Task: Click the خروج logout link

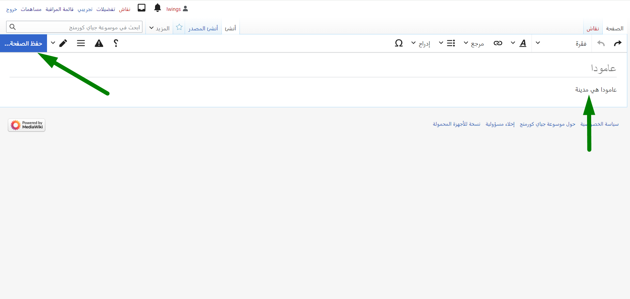Action: click(x=12, y=9)
